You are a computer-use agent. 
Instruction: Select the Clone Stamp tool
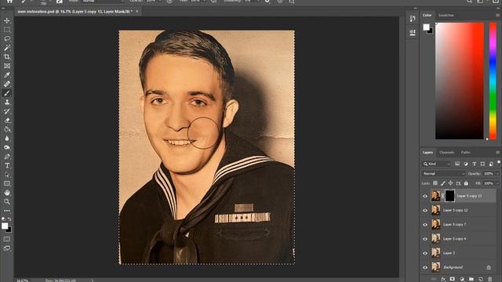tap(7, 102)
